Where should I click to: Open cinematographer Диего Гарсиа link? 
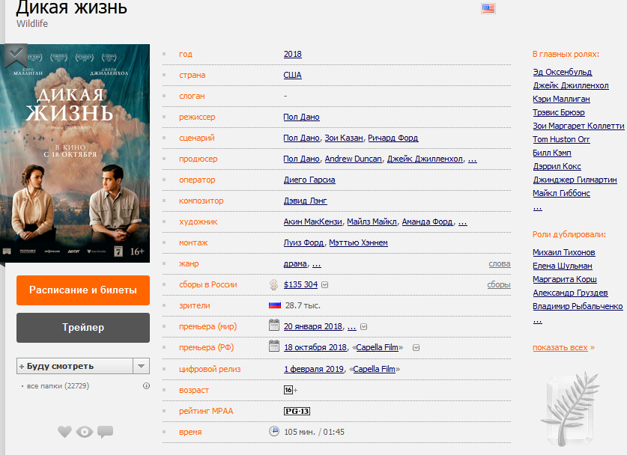point(309,180)
